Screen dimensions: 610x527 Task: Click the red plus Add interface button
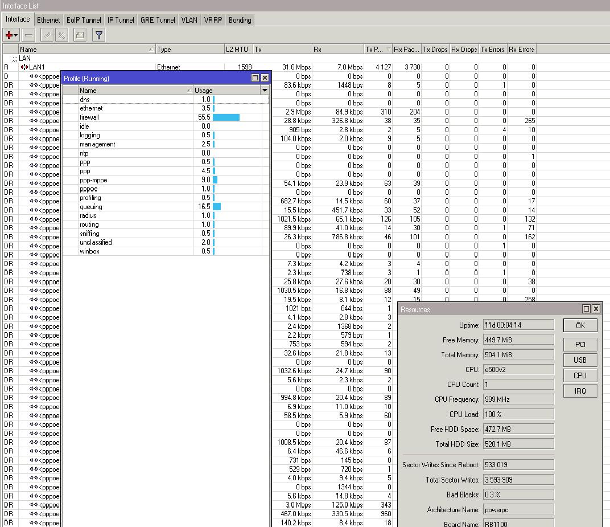(10, 35)
